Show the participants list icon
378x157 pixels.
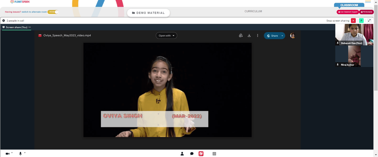pyautogui.click(x=182, y=154)
